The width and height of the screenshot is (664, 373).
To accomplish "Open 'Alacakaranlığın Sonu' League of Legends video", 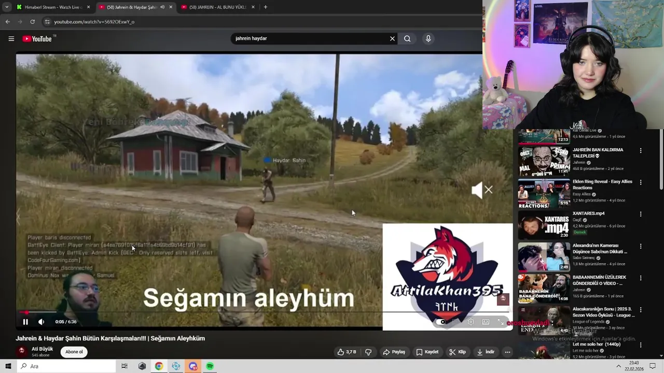I will point(603,312).
